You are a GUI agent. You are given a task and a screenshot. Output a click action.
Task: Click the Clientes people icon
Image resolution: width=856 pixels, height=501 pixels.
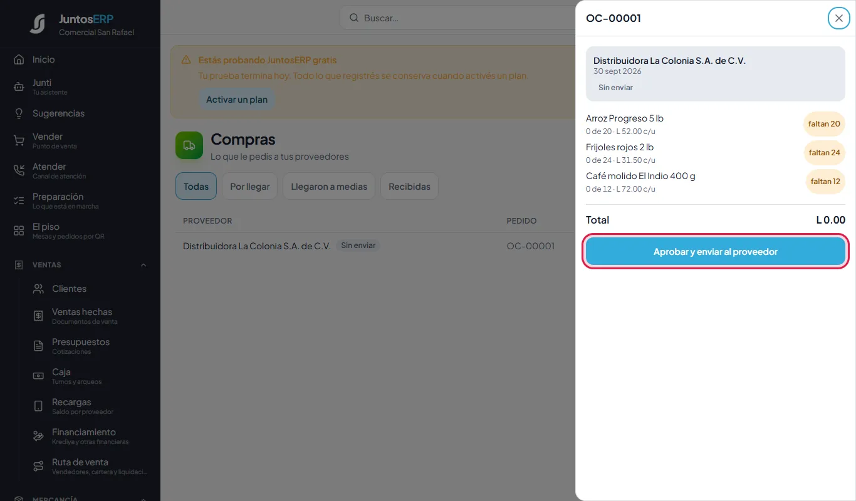(x=38, y=289)
